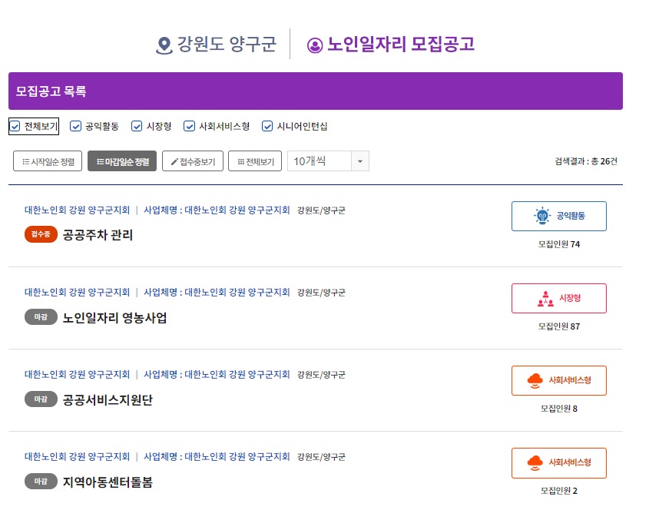Click 사업체명 text in 공공서비스지원단 row

[217, 375]
